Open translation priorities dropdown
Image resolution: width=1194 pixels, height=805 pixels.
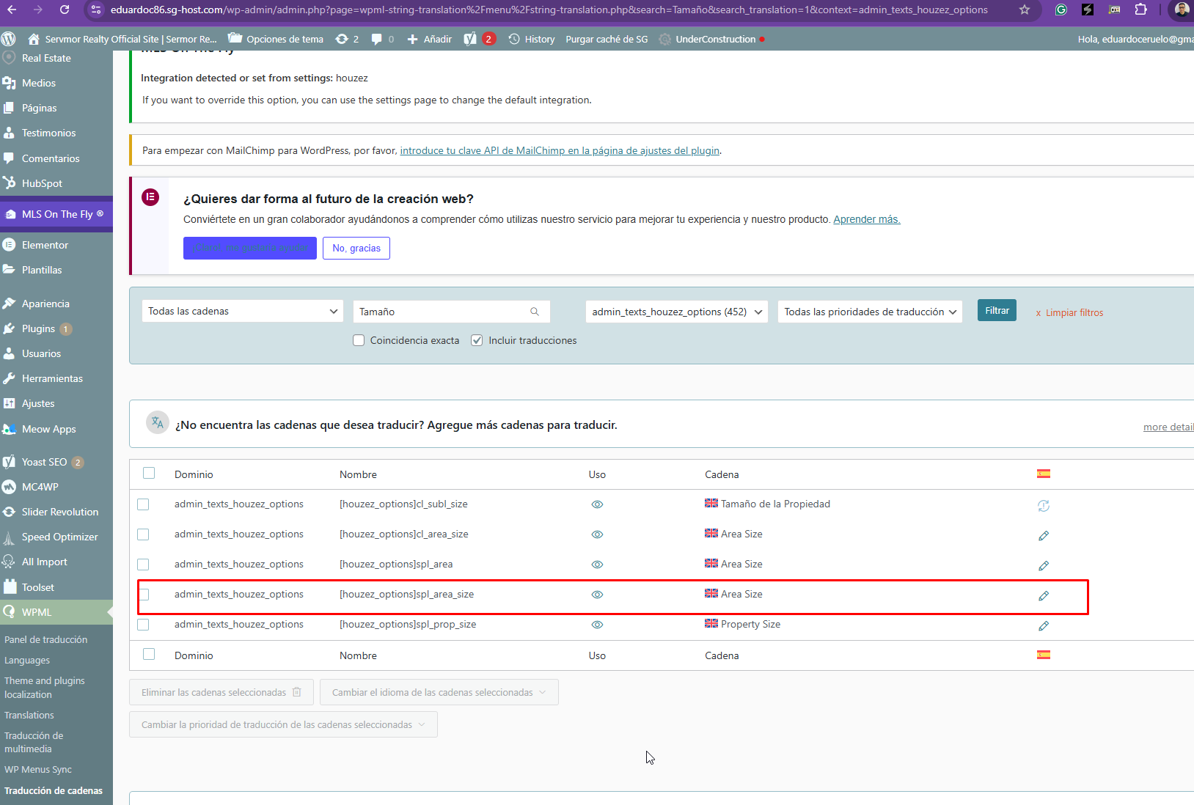pyautogui.click(x=870, y=312)
